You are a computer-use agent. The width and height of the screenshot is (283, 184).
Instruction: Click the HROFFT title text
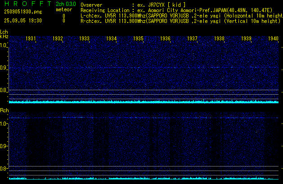point(28,4)
